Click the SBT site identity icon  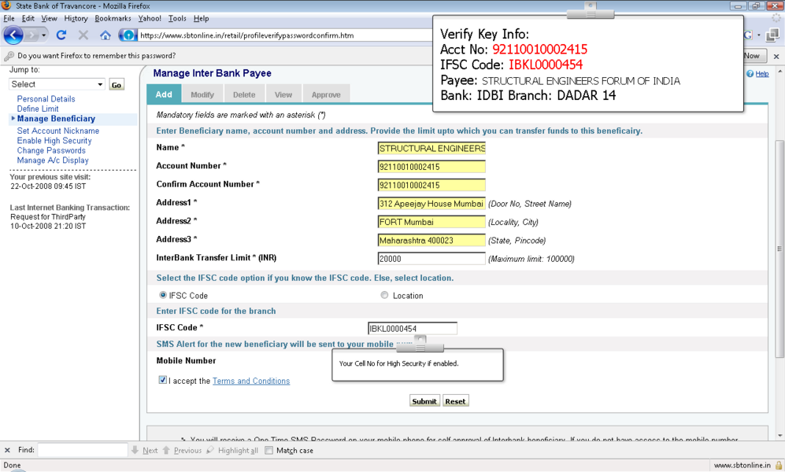128,35
